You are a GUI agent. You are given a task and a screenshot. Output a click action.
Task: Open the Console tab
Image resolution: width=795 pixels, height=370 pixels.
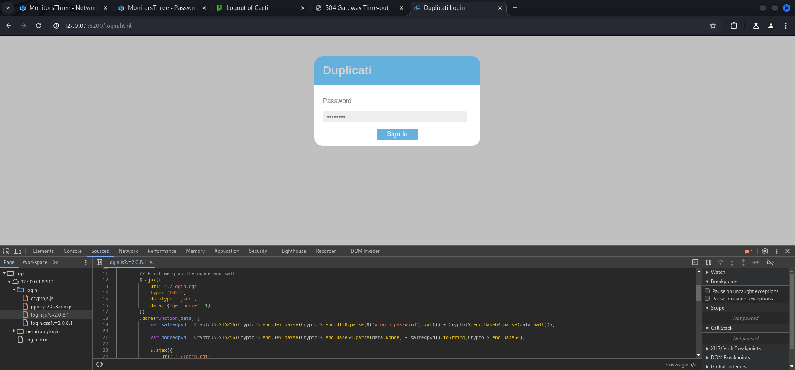coord(72,251)
